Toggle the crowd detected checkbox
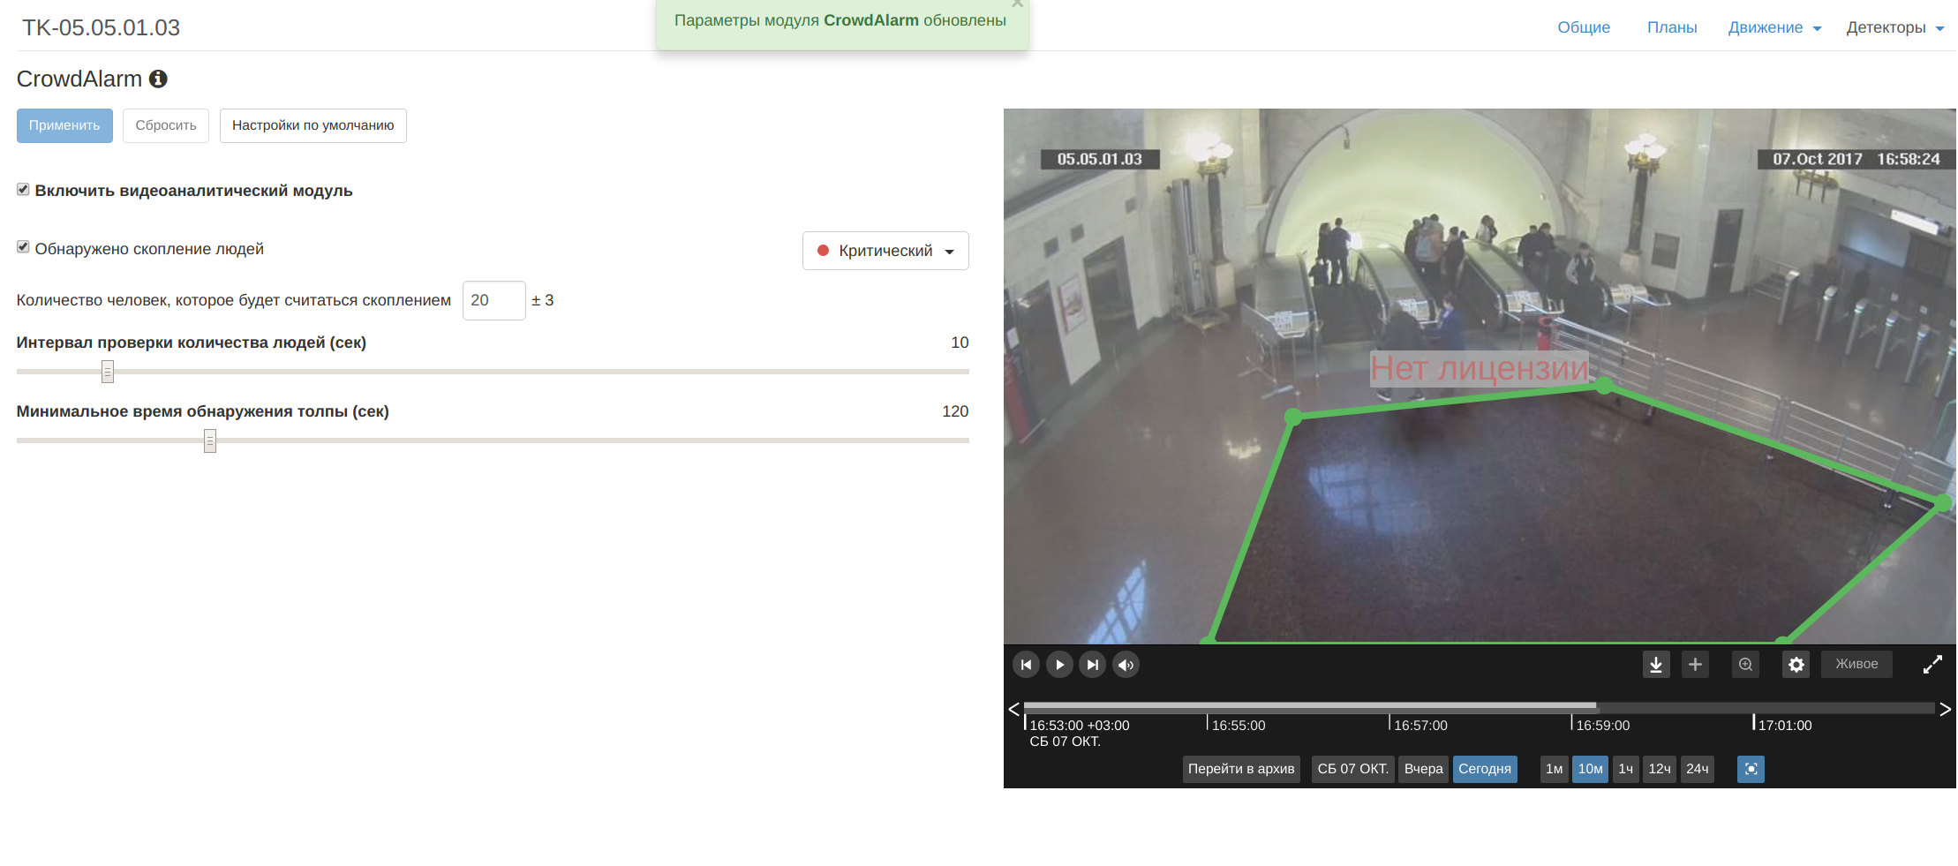This screenshot has height=866, width=1958. click(x=23, y=247)
